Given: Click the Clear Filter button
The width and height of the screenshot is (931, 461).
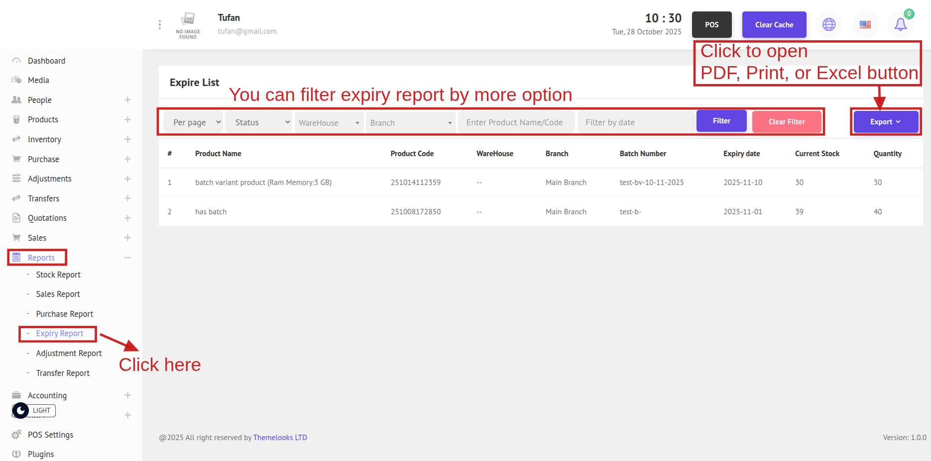Looking at the screenshot, I should (786, 122).
